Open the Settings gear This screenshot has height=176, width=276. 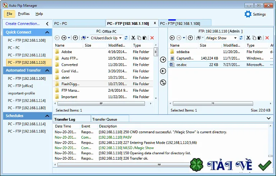click(x=248, y=14)
